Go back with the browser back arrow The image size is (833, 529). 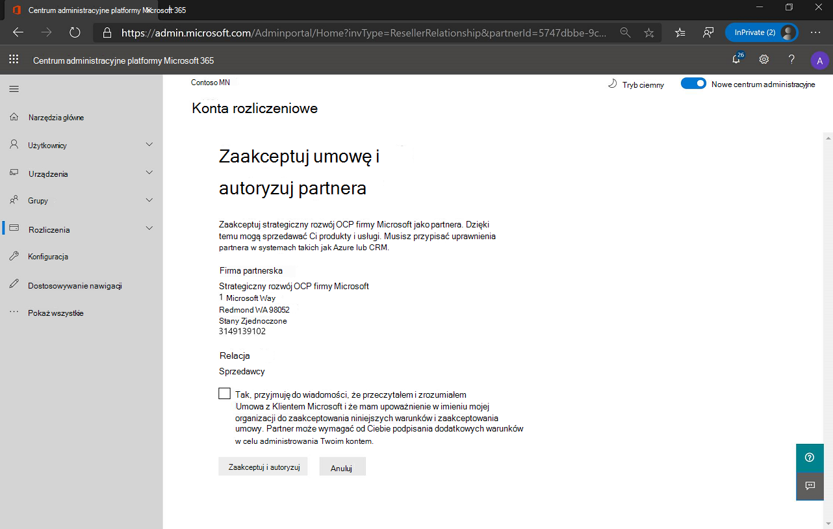(x=18, y=32)
